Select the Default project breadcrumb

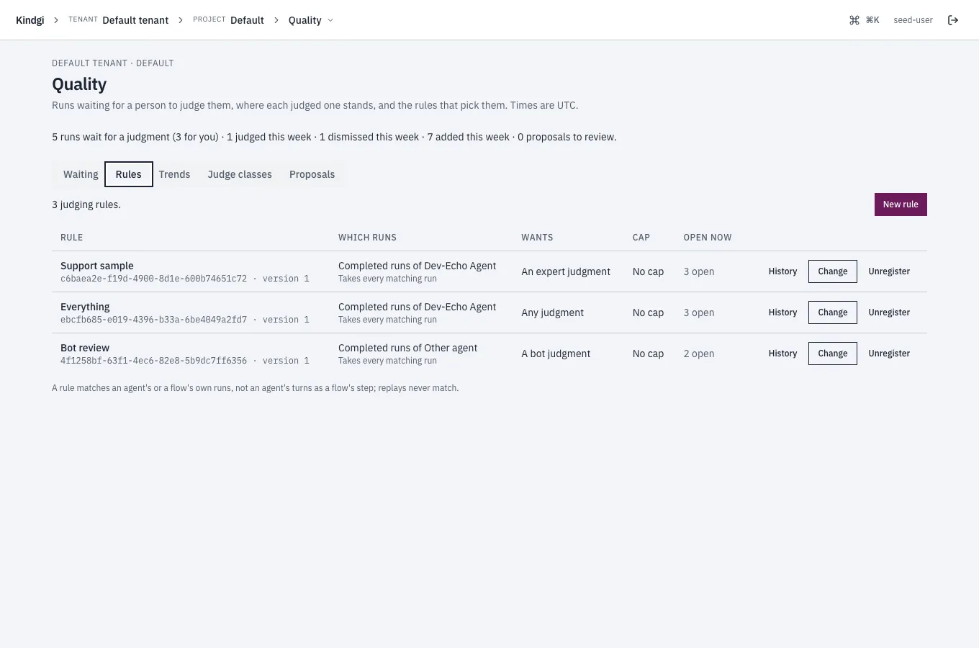tap(247, 20)
